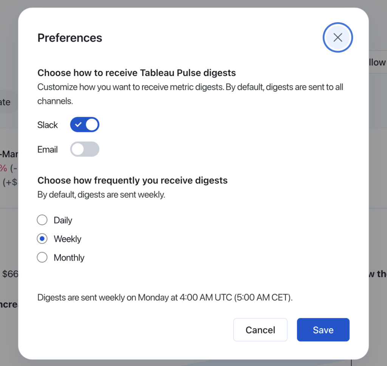
Task: Click the "Choose how to receive Tableau Pulse digests" heading
Action: coord(136,73)
